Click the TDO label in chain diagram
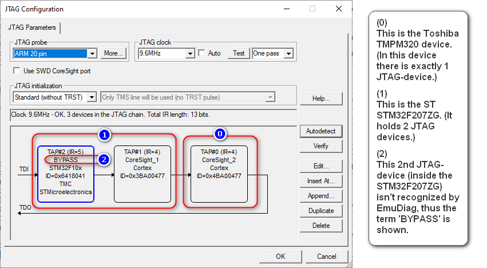Image resolution: width=487 pixels, height=268 pixels. [25, 207]
